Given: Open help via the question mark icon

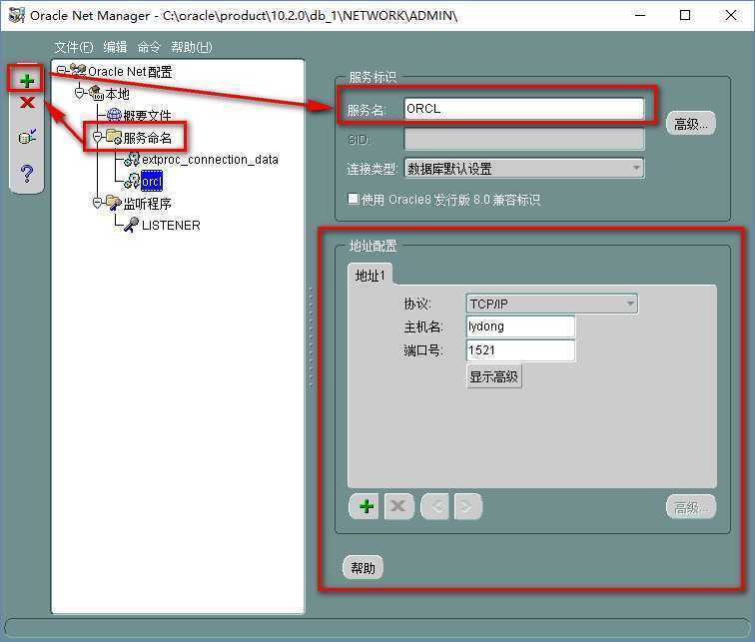Looking at the screenshot, I should point(27,174).
